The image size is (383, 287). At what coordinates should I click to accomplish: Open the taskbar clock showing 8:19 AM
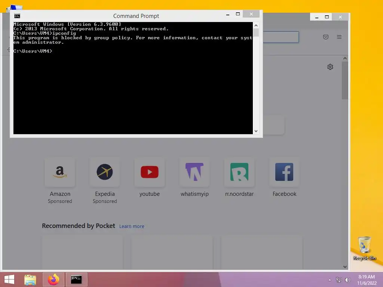[x=367, y=280]
